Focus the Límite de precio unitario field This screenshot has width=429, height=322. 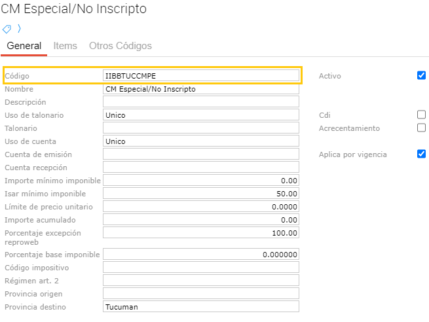201,207
